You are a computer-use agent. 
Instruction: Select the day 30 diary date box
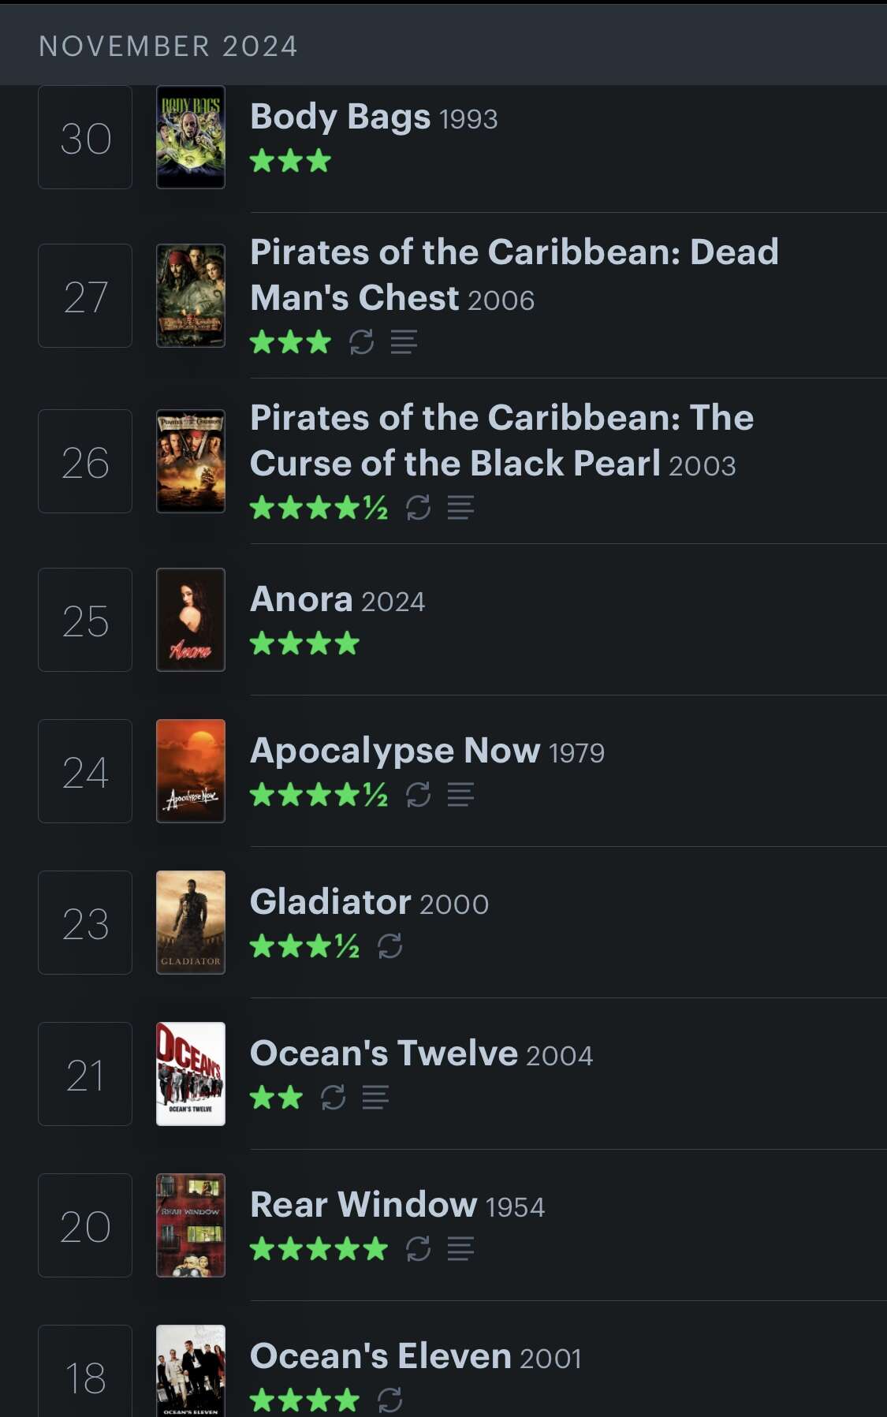(x=85, y=137)
